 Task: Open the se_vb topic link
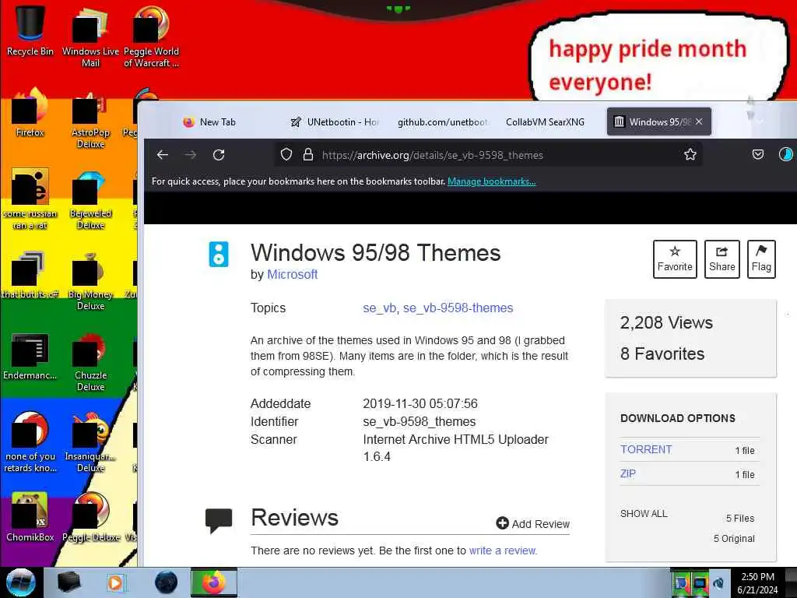click(379, 308)
